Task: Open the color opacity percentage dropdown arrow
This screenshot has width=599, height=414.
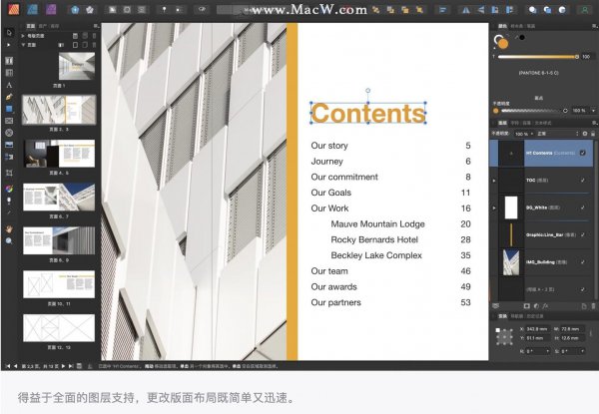Action: pyautogui.click(x=593, y=111)
